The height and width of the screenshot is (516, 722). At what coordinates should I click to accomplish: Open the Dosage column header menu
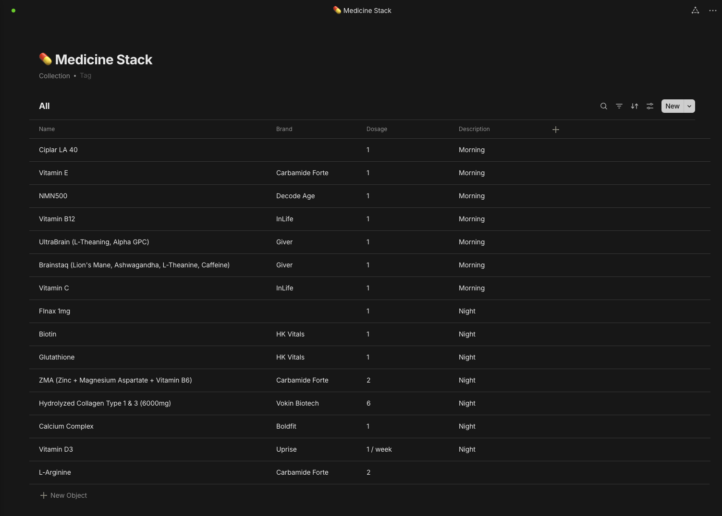pyautogui.click(x=377, y=129)
